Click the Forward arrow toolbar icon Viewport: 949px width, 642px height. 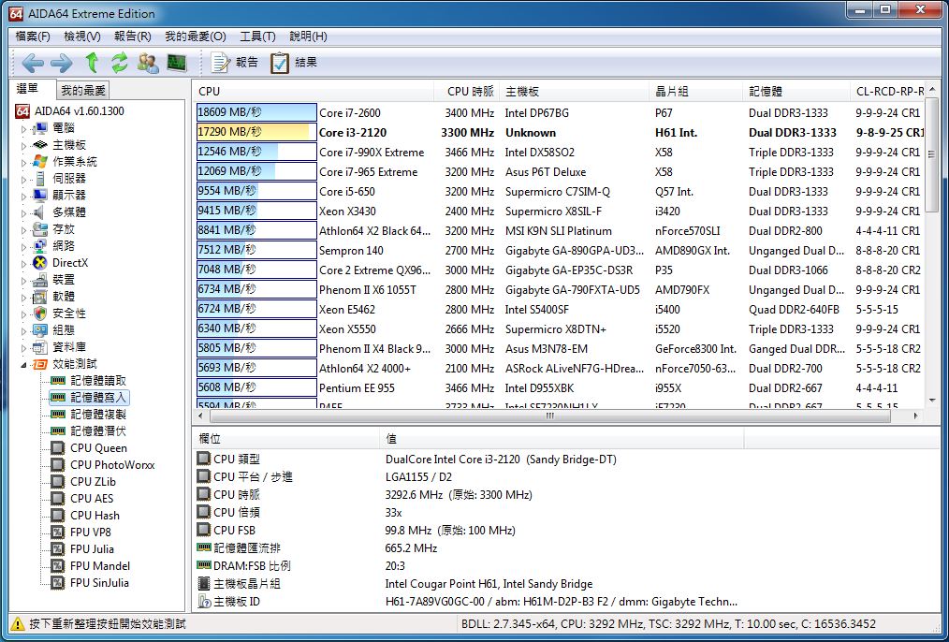click(61, 63)
